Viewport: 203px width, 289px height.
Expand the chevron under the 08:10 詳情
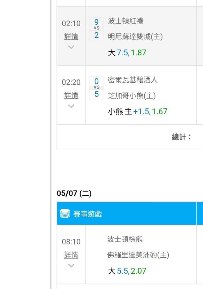(x=71, y=266)
